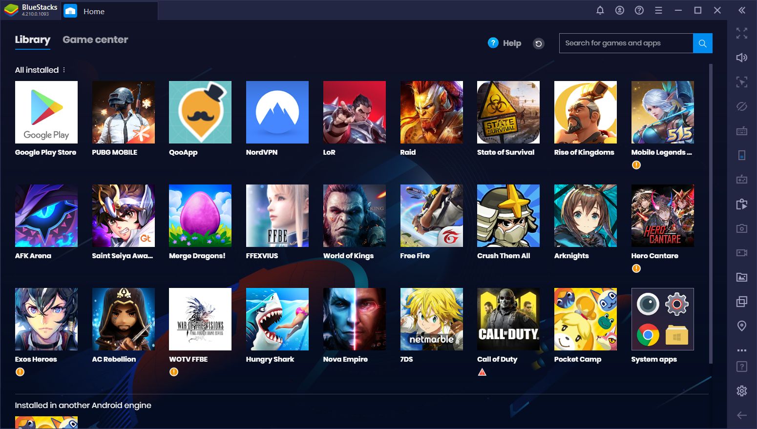The width and height of the screenshot is (757, 429).
Task: Enter fullscreen using the sidebar icon
Action: [741, 33]
